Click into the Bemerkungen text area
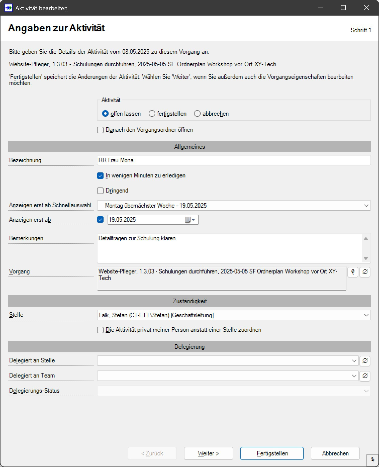 pyautogui.click(x=229, y=248)
